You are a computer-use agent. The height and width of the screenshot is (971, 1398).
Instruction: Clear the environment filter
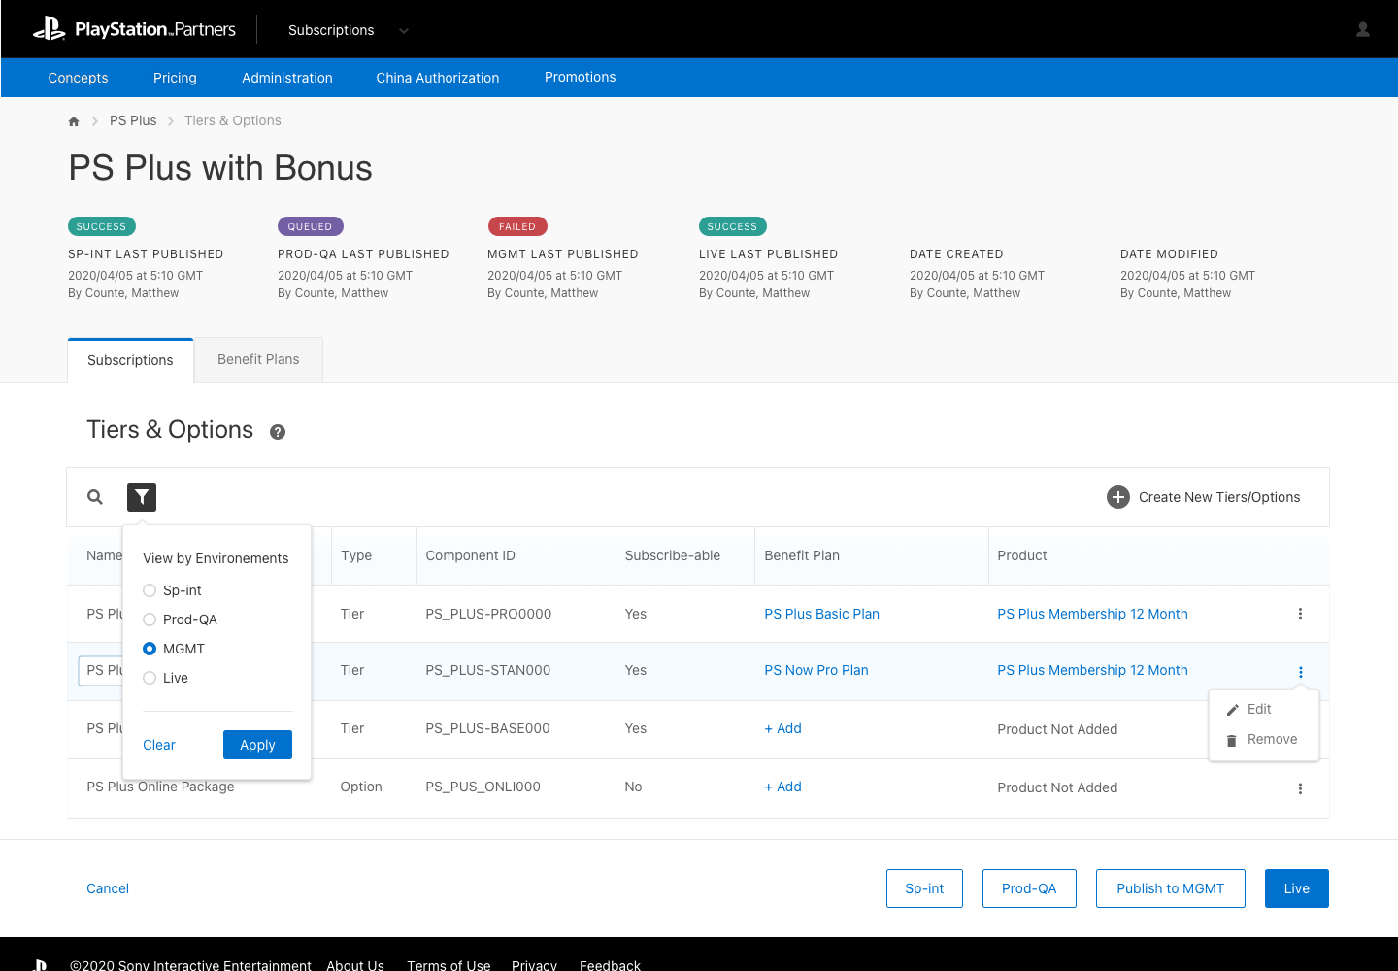[x=159, y=745]
